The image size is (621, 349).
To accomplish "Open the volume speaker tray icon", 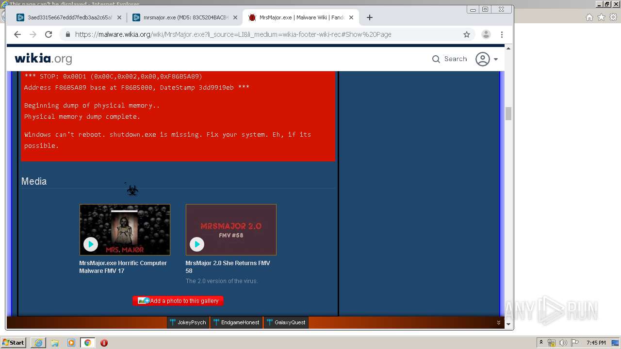I will [x=563, y=343].
